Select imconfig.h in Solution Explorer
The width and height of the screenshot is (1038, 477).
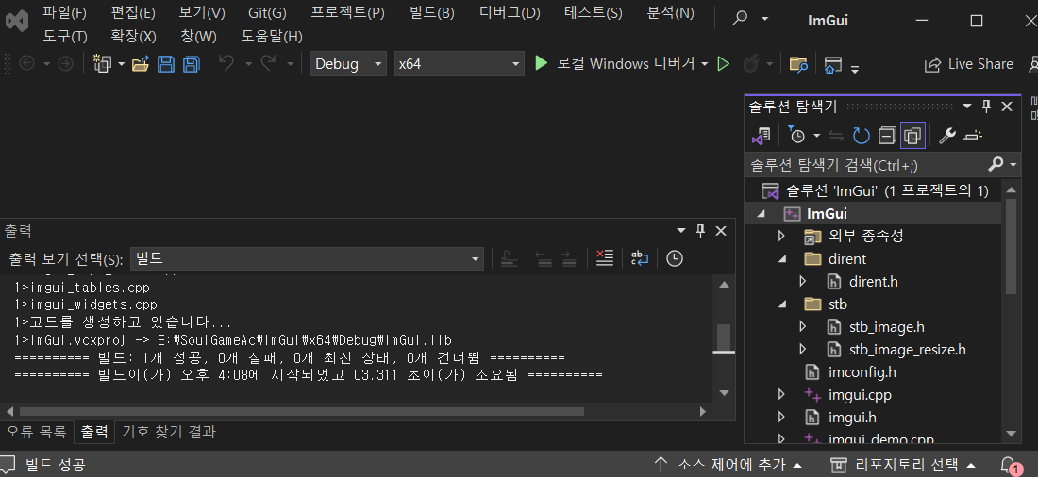[862, 372]
